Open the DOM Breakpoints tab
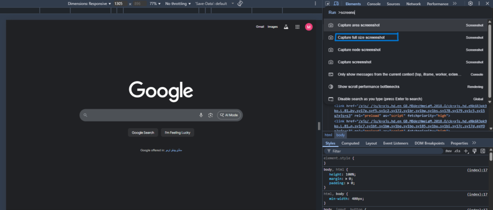Screen dimensions: 493x210 click(x=429, y=143)
